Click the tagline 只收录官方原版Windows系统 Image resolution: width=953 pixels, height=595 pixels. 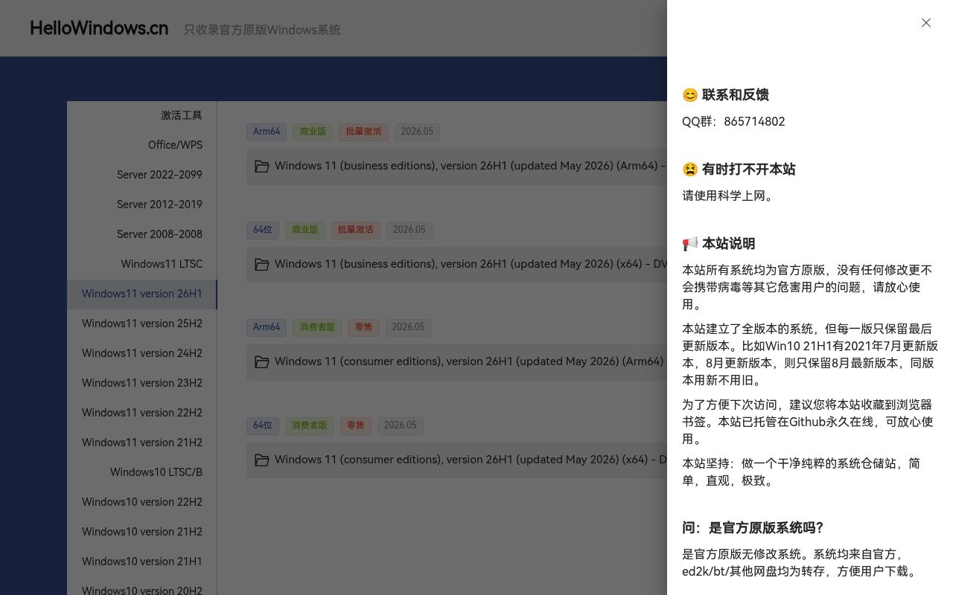262,30
